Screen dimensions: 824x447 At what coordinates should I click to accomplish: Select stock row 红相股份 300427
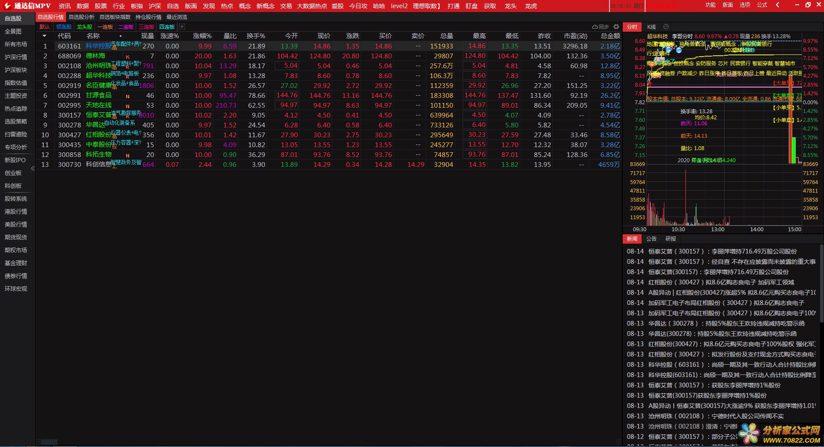point(329,135)
